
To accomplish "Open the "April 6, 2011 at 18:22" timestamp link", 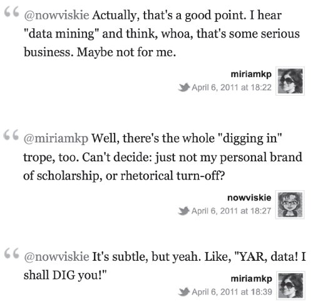I will 232,88.
